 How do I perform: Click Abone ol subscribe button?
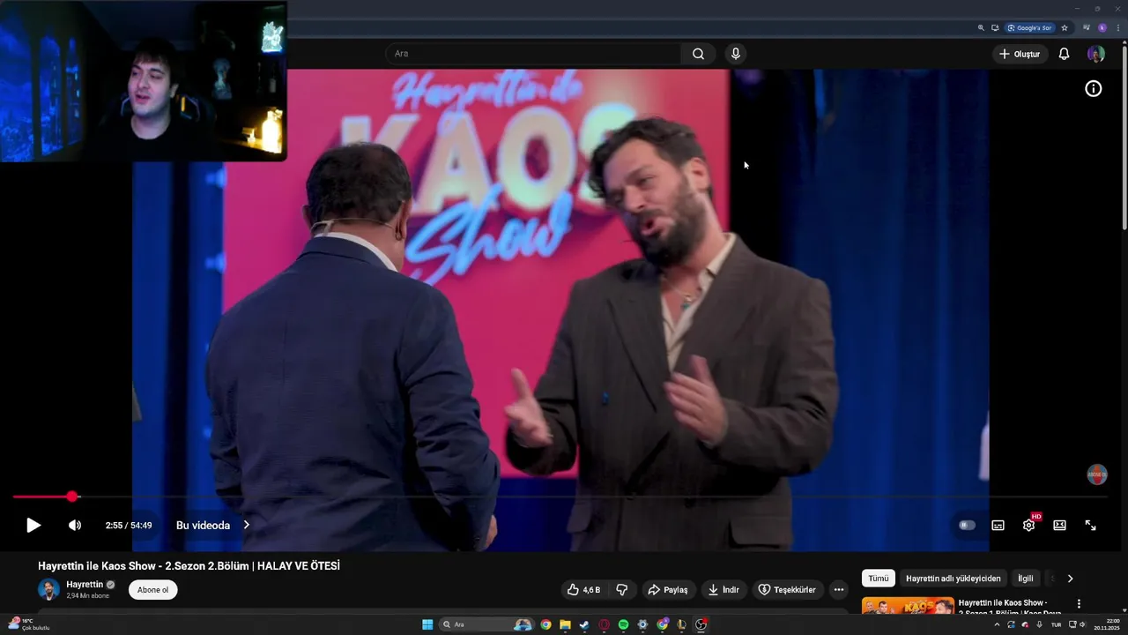click(x=152, y=590)
